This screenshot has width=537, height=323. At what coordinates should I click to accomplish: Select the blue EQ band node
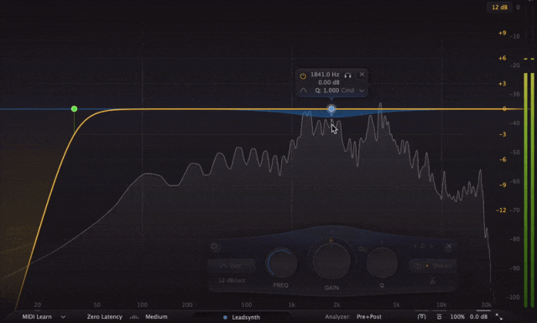coord(331,109)
